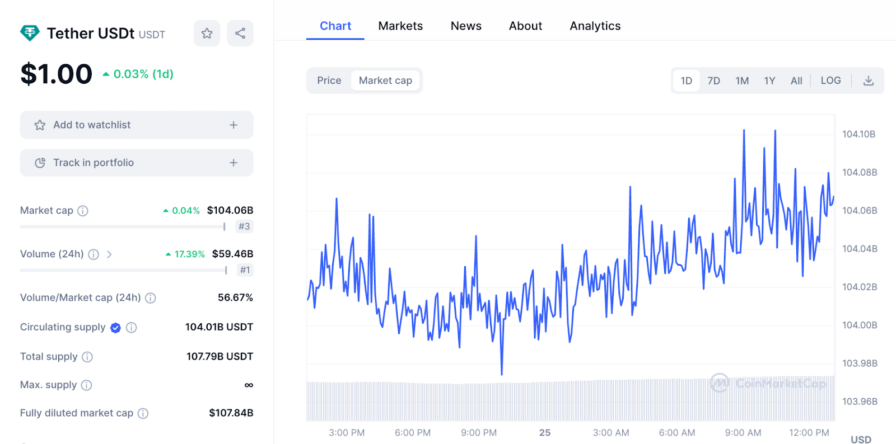
Task: Click plus icon on Track in portfolio
Action: 234,163
